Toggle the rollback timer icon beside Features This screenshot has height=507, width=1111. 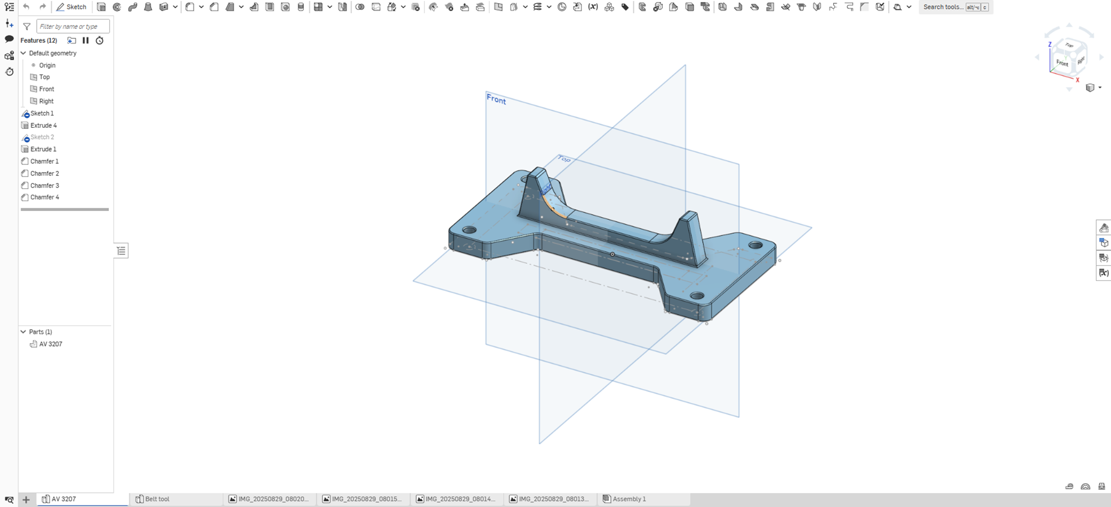(x=99, y=41)
